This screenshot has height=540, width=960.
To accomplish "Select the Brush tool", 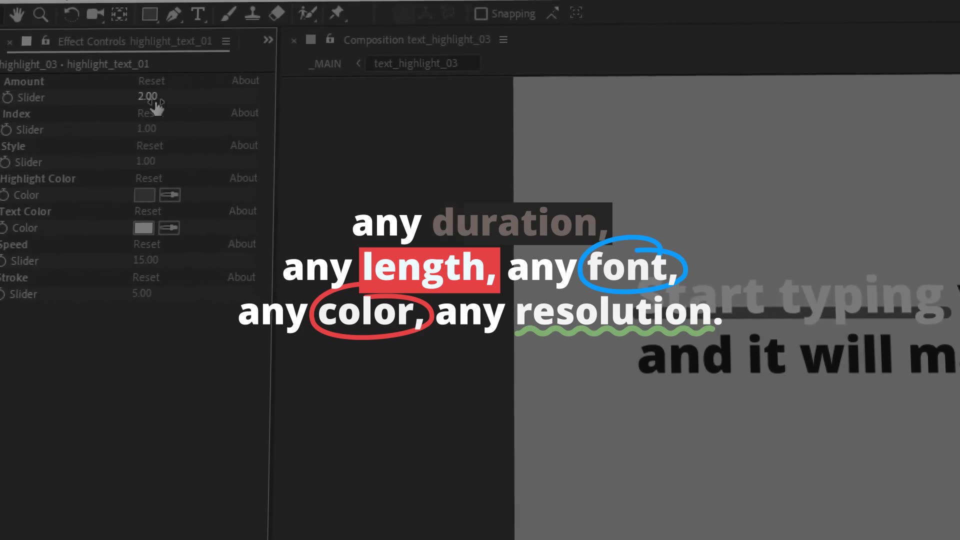I will click(228, 14).
